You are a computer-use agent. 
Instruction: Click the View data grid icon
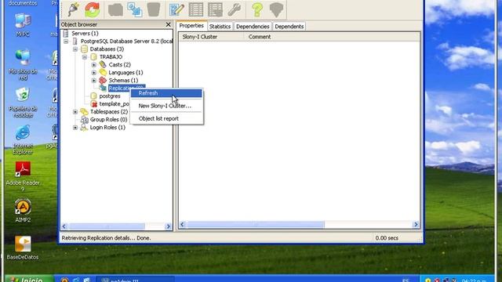[196, 9]
